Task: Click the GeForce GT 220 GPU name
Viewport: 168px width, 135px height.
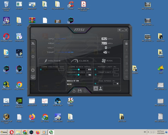Action: point(73,81)
